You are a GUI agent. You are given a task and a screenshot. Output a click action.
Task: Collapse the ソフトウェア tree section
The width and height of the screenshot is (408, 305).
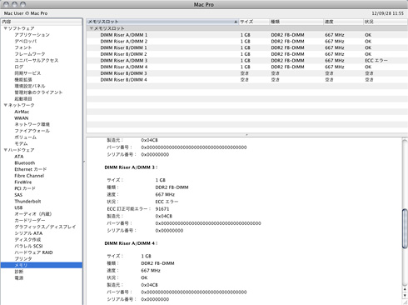5,28
